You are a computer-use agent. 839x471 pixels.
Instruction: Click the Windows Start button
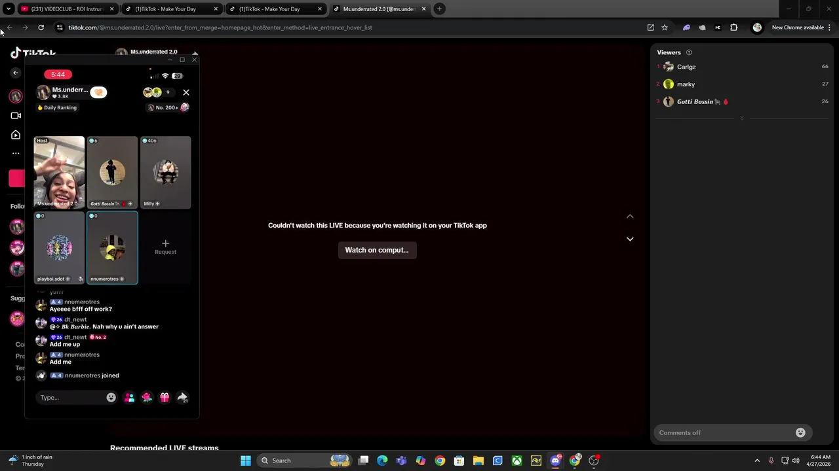click(246, 461)
